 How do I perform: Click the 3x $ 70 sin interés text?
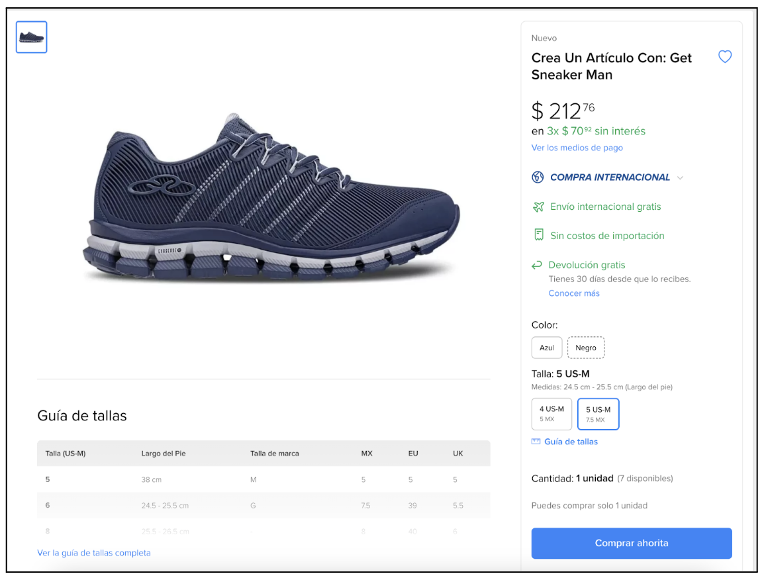(596, 131)
